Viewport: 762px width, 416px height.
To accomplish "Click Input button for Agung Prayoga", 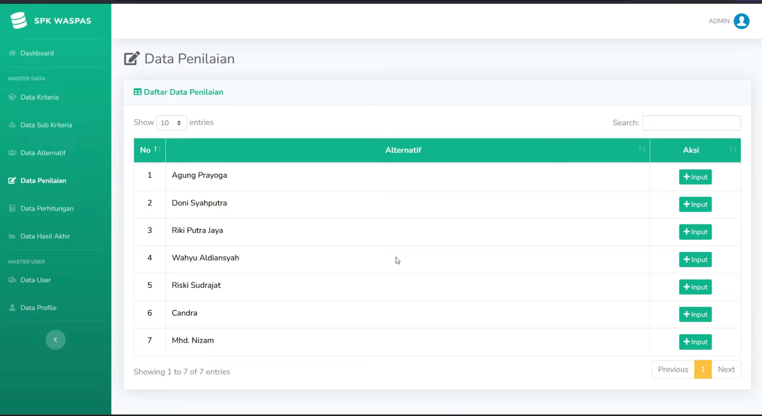I will tap(695, 177).
